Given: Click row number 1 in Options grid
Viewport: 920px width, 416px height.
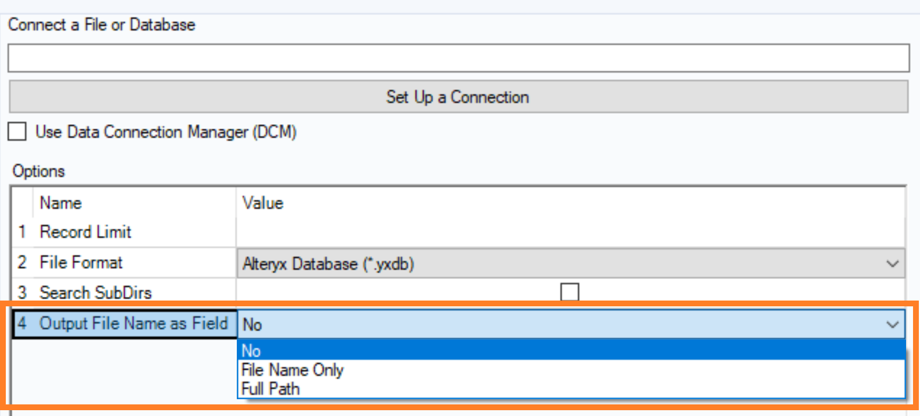Looking at the screenshot, I should (x=22, y=232).
